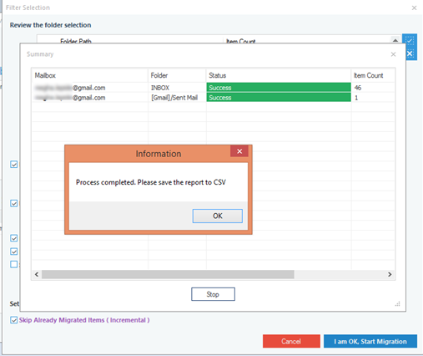Viewport: 423px width, 356px height.
Task: Click the Folder Path column header behind Summary
Action: point(76,41)
